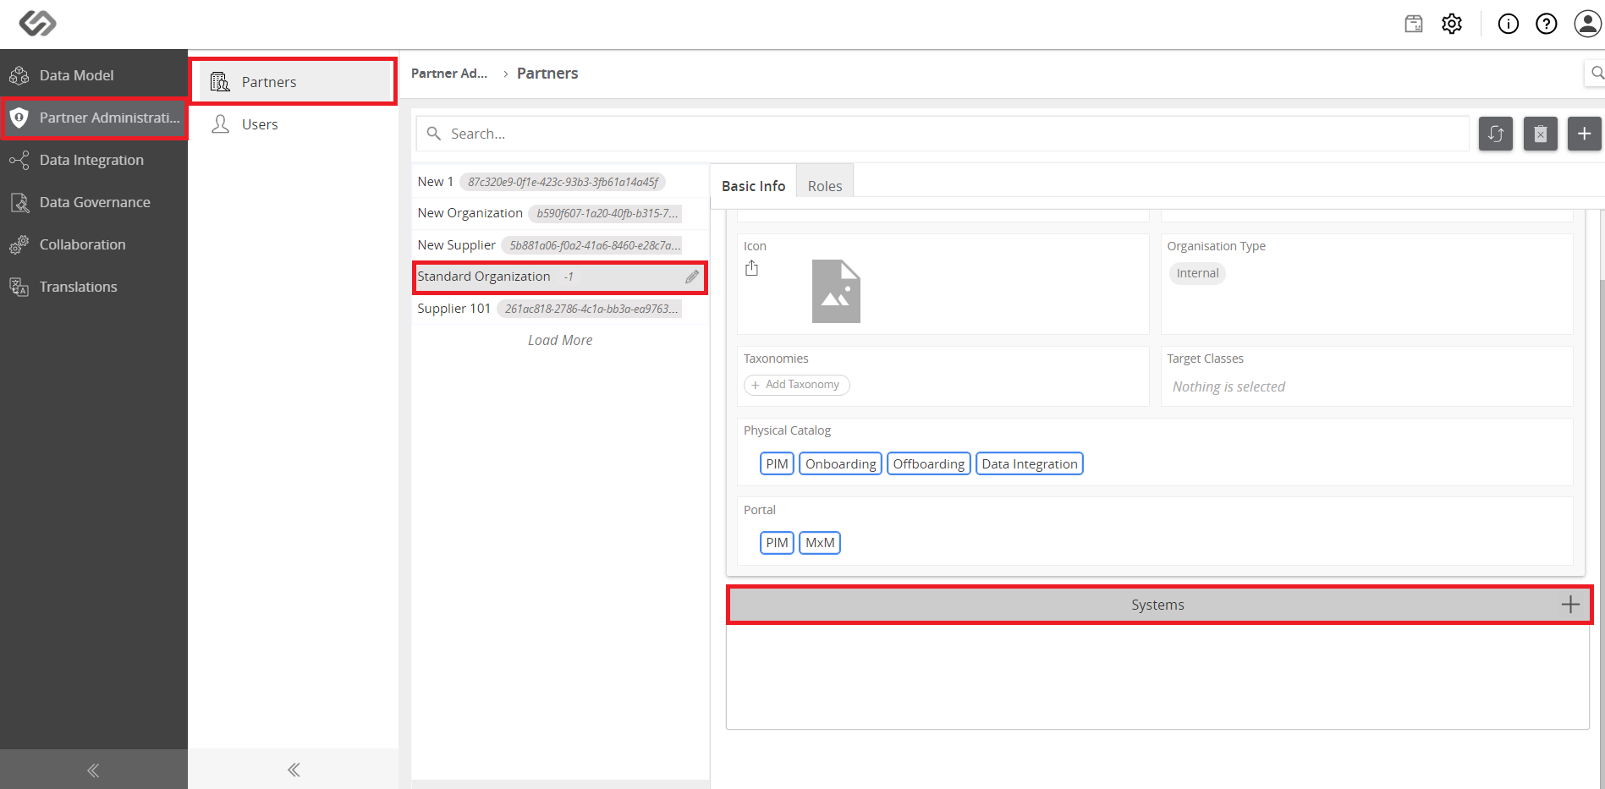Open Data Integration in sidebar
1605x789 pixels.
click(94, 160)
